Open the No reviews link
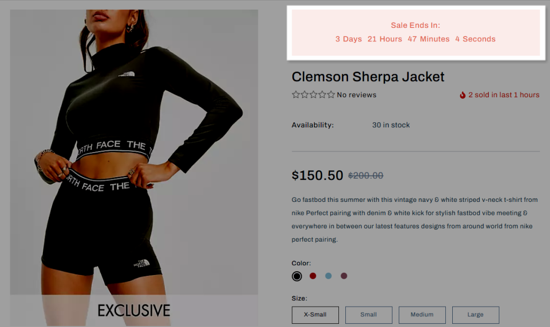The image size is (550, 327). click(x=357, y=95)
